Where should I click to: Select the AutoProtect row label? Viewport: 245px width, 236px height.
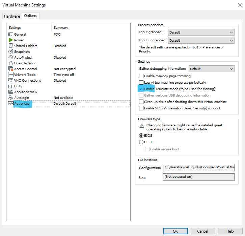23,58
